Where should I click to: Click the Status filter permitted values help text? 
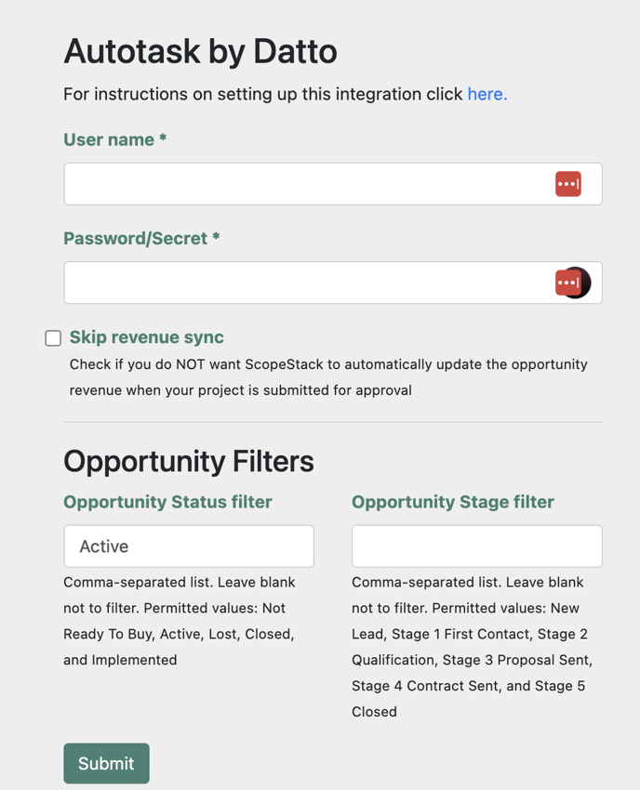[179, 621]
